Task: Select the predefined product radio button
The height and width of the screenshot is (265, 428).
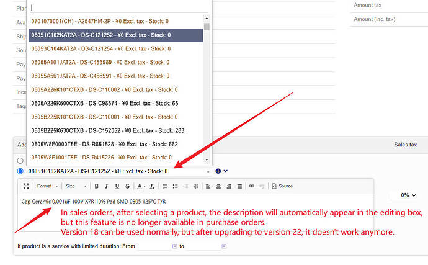Action: [20, 171]
